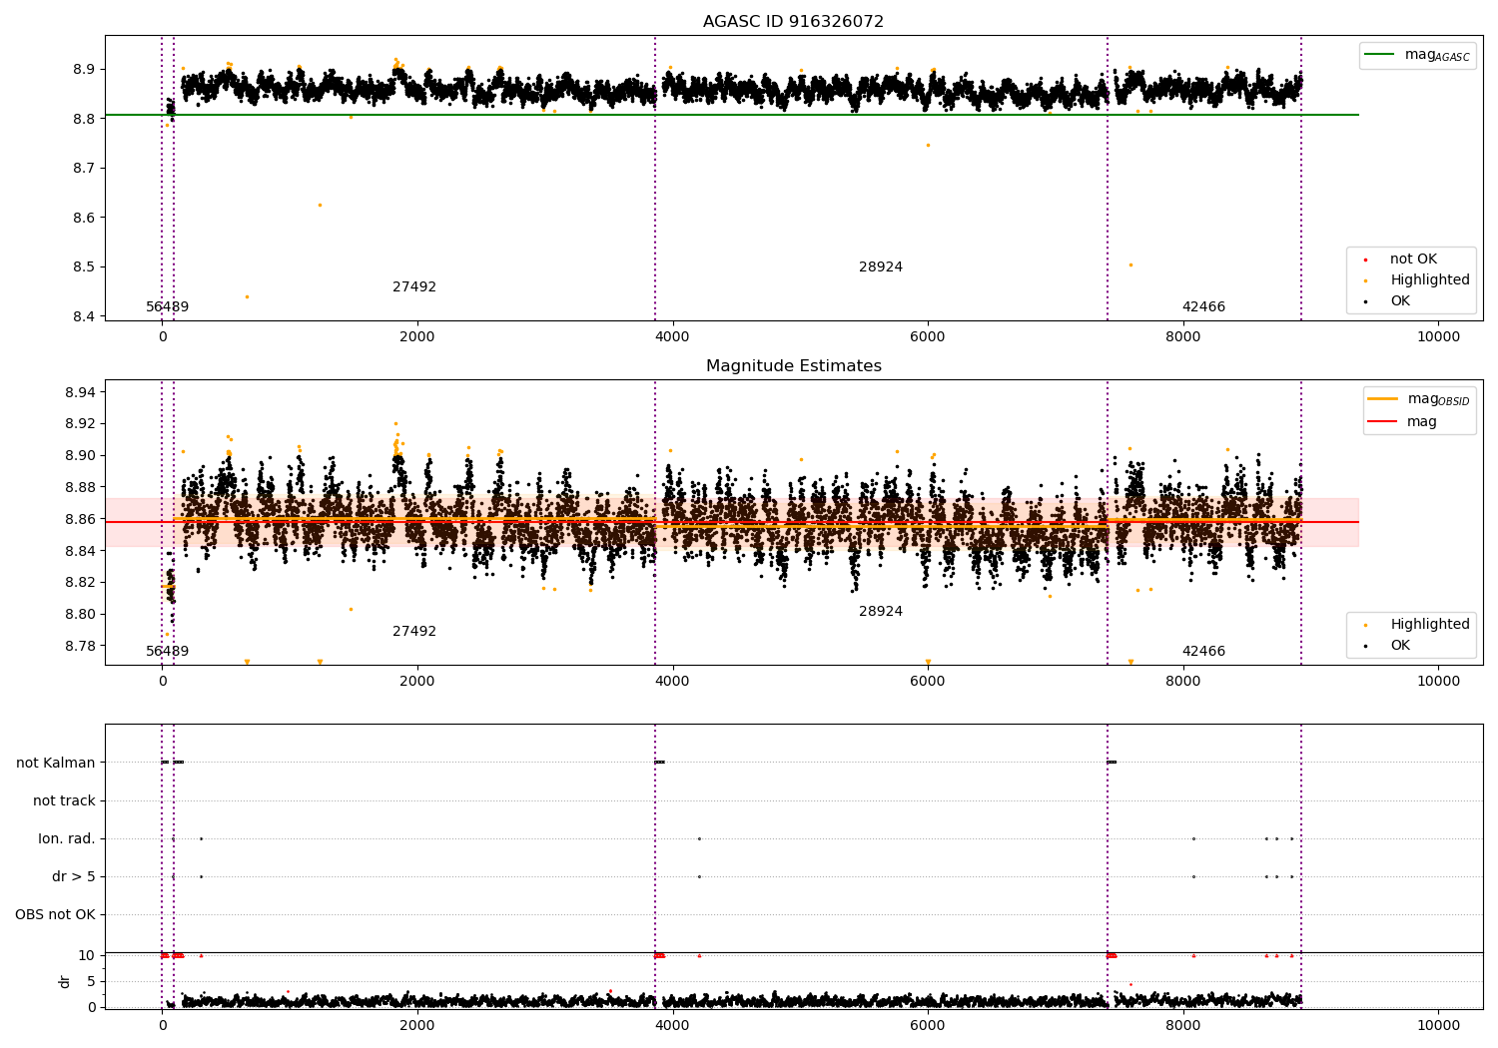Image resolution: width=1498 pixels, height=1048 pixels.
Task: Click obsid label 42466 in Magnitude Estimates plot
Action: point(1203,651)
